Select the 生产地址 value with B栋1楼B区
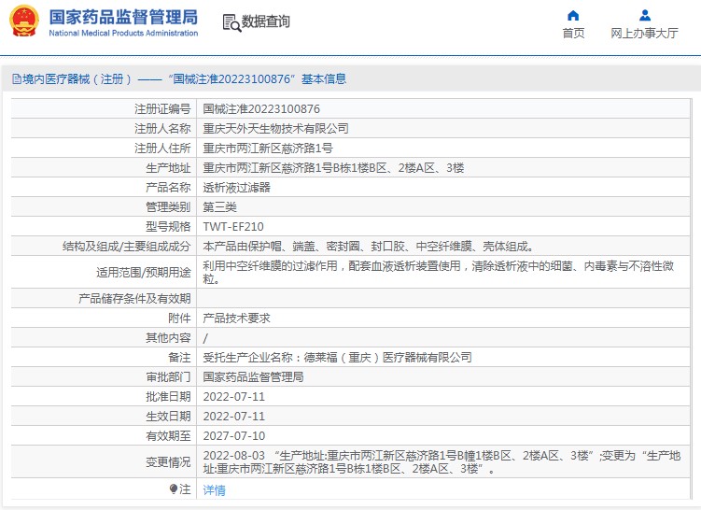701x510 pixels. [333, 168]
